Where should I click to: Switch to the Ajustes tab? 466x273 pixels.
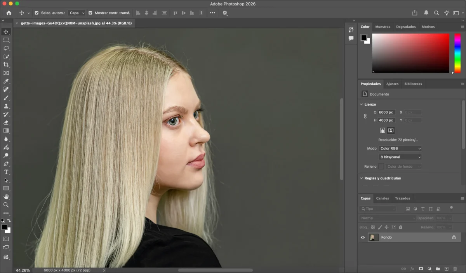tap(392, 84)
